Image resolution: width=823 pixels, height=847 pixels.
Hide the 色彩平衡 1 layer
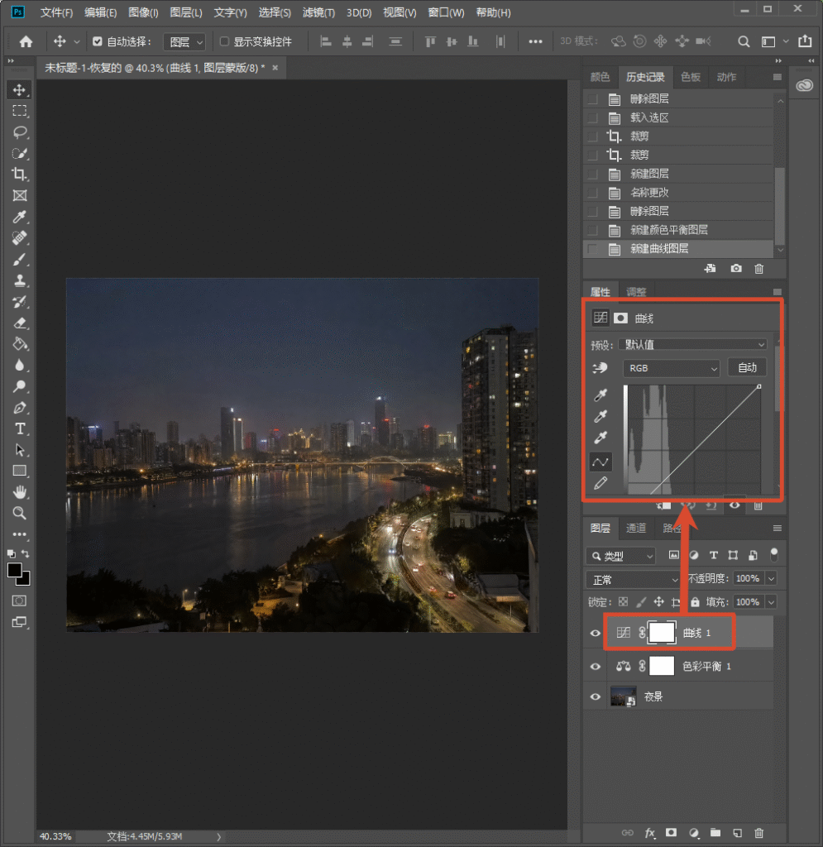(595, 667)
